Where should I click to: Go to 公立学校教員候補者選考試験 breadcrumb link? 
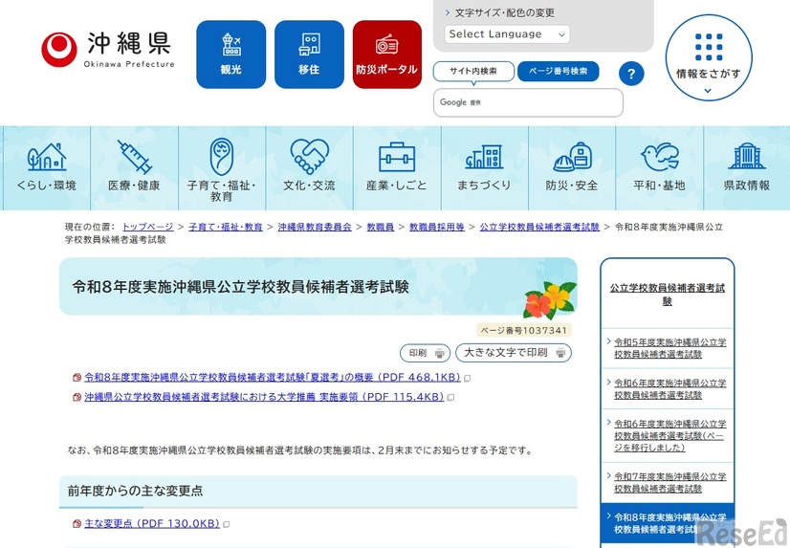click(x=539, y=228)
